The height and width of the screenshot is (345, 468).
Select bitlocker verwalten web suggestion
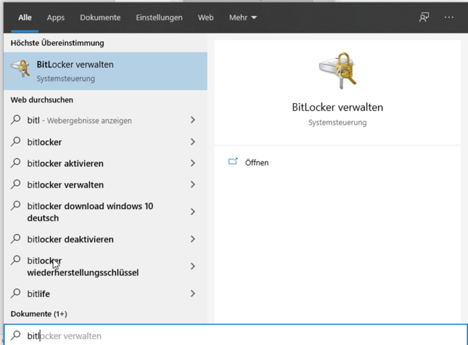click(66, 185)
